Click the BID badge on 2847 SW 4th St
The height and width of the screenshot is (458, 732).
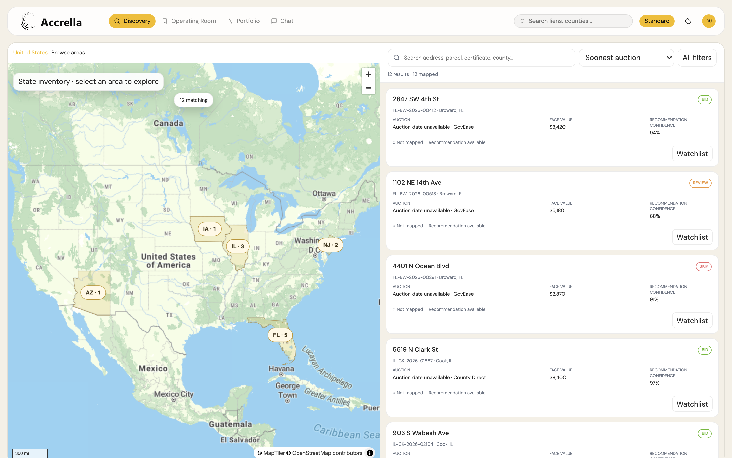point(705,99)
